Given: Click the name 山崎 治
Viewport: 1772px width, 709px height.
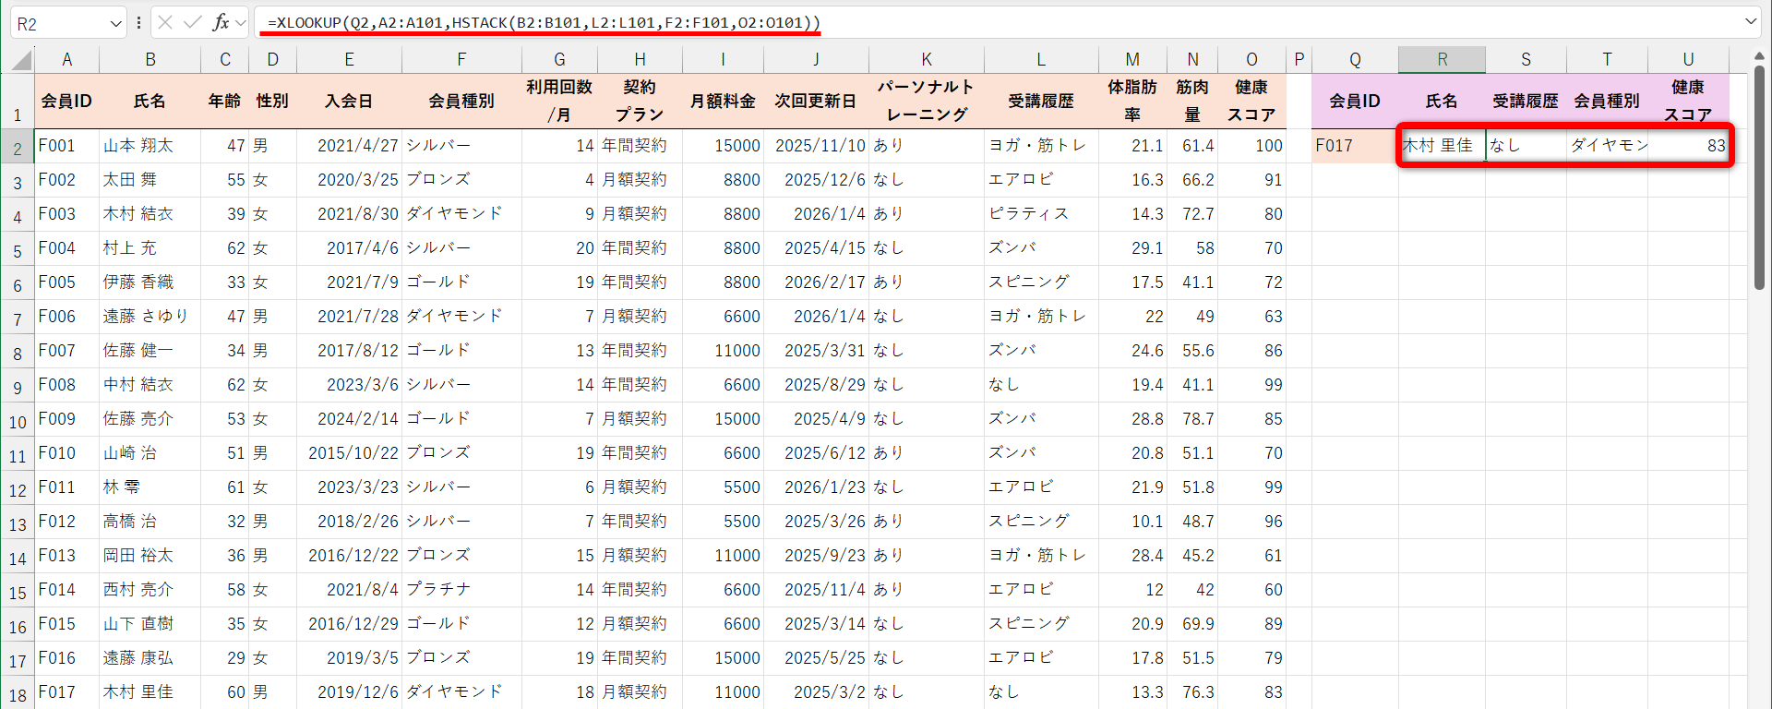Looking at the screenshot, I should (x=129, y=453).
